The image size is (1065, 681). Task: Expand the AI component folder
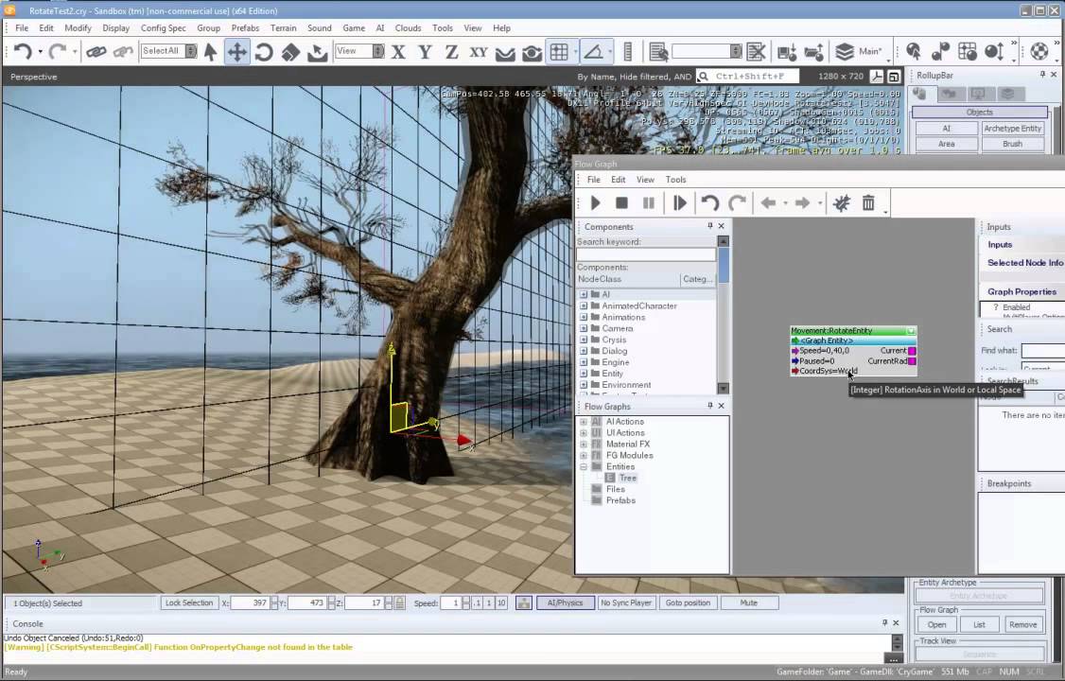584,295
